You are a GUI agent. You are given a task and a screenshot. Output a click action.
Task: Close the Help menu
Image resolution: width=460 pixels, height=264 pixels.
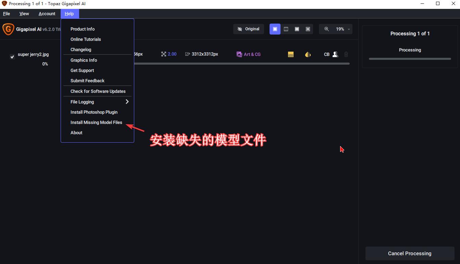coord(70,14)
